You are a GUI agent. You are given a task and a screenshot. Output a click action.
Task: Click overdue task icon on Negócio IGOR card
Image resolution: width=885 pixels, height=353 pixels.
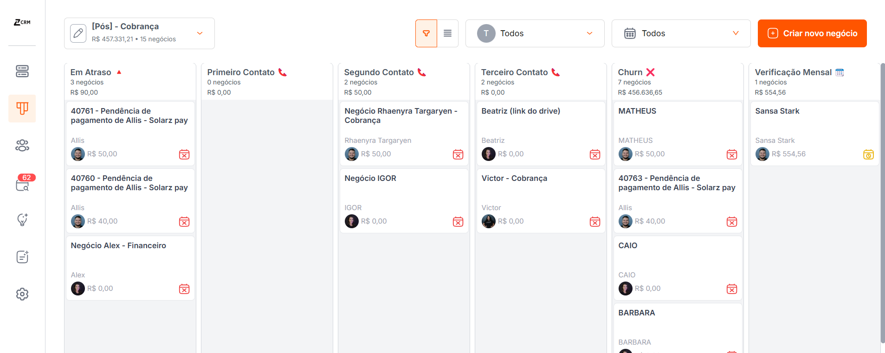458,222
